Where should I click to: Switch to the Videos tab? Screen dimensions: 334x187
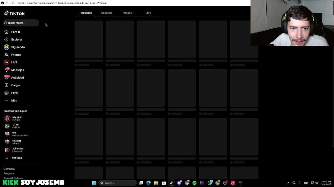127,13
